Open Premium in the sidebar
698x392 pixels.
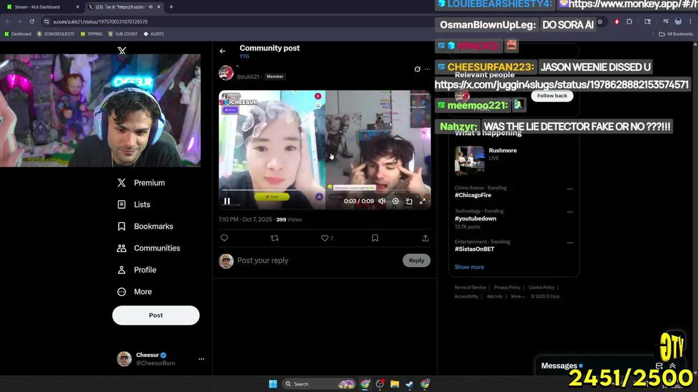141,183
